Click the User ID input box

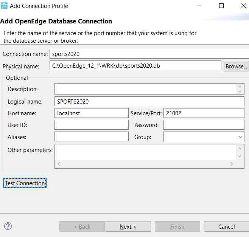click(92, 125)
